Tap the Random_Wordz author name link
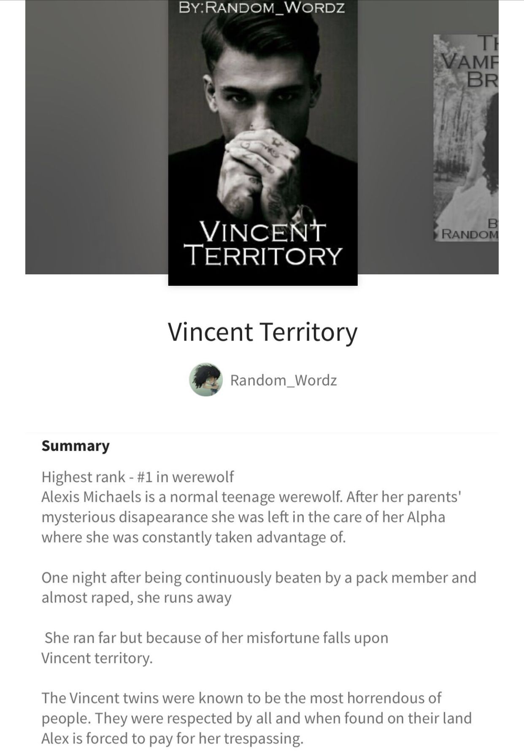The height and width of the screenshot is (753, 524). click(284, 380)
